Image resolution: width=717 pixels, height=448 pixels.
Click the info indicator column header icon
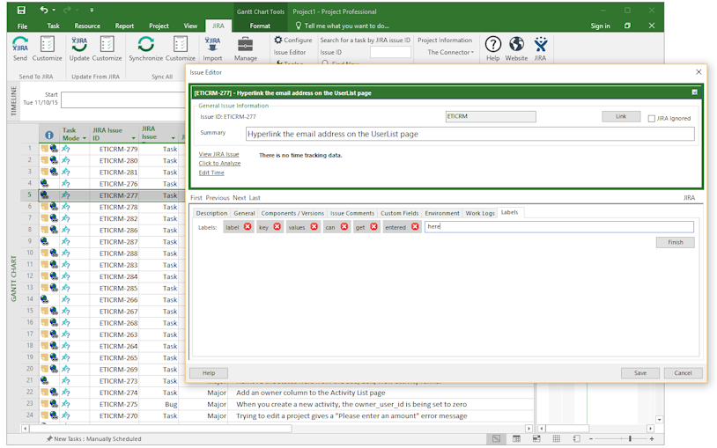pos(49,136)
